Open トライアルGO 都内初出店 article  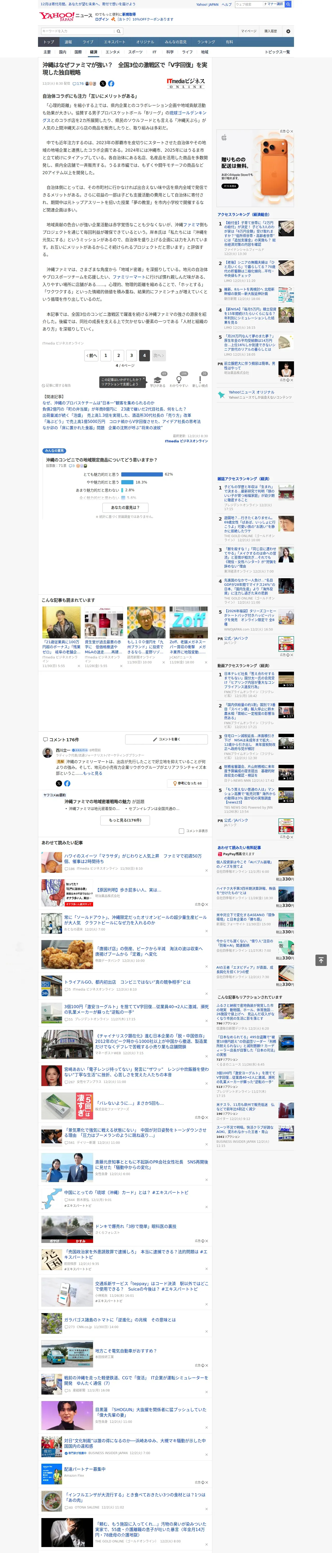[x=127, y=982]
